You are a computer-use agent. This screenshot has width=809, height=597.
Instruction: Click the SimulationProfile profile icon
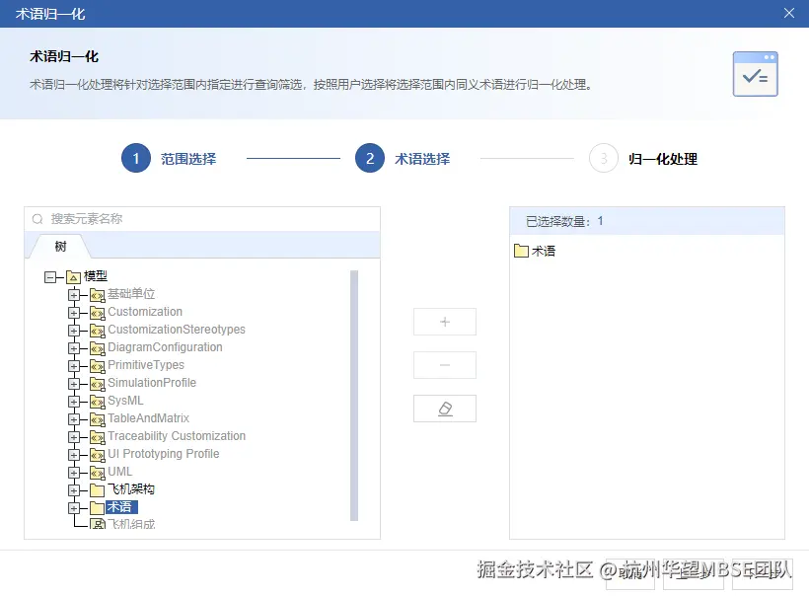97,384
